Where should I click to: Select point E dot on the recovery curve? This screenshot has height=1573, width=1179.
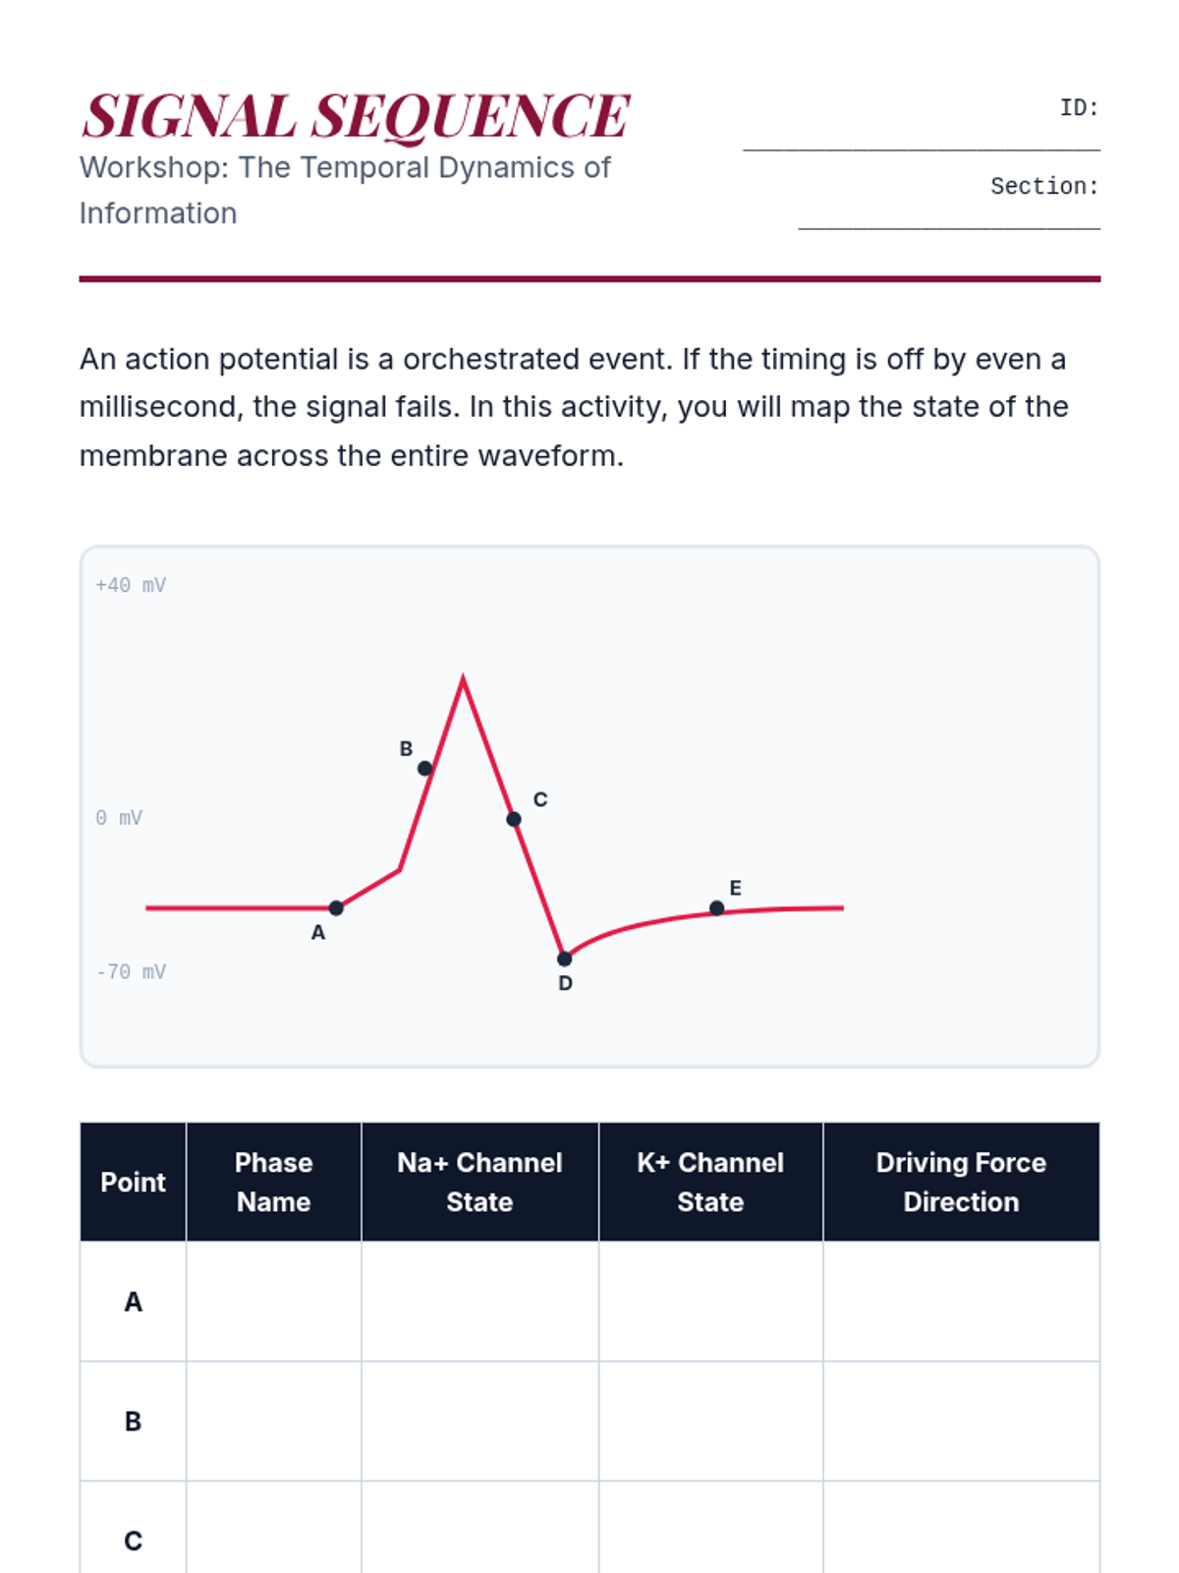[x=716, y=908]
